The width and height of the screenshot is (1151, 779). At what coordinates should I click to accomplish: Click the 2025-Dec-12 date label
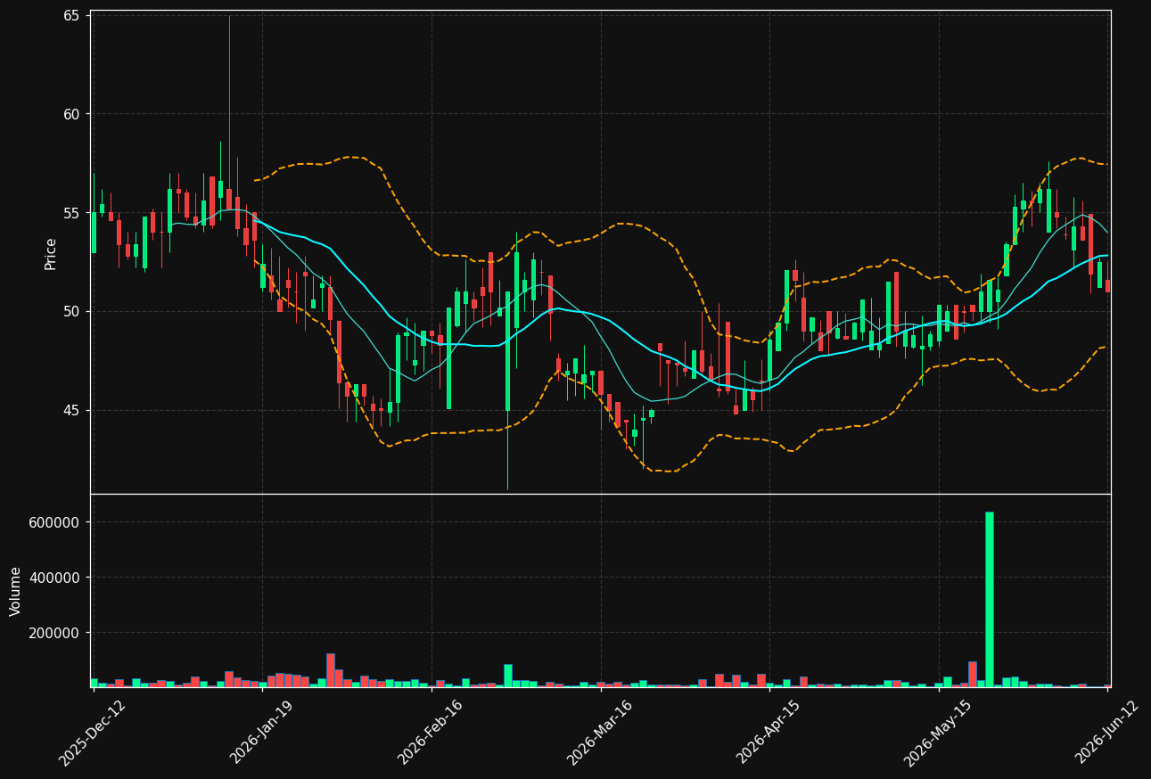click(x=92, y=733)
